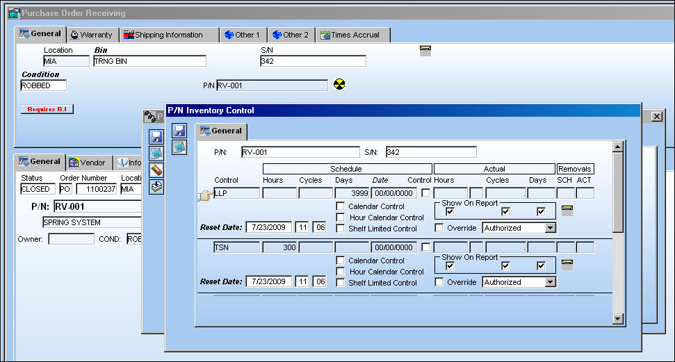The width and height of the screenshot is (675, 362).
Task: Toggle the Override checkbox for LLP
Action: tap(439, 228)
